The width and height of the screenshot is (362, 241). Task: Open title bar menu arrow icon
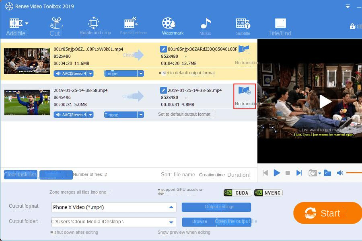point(348,6)
